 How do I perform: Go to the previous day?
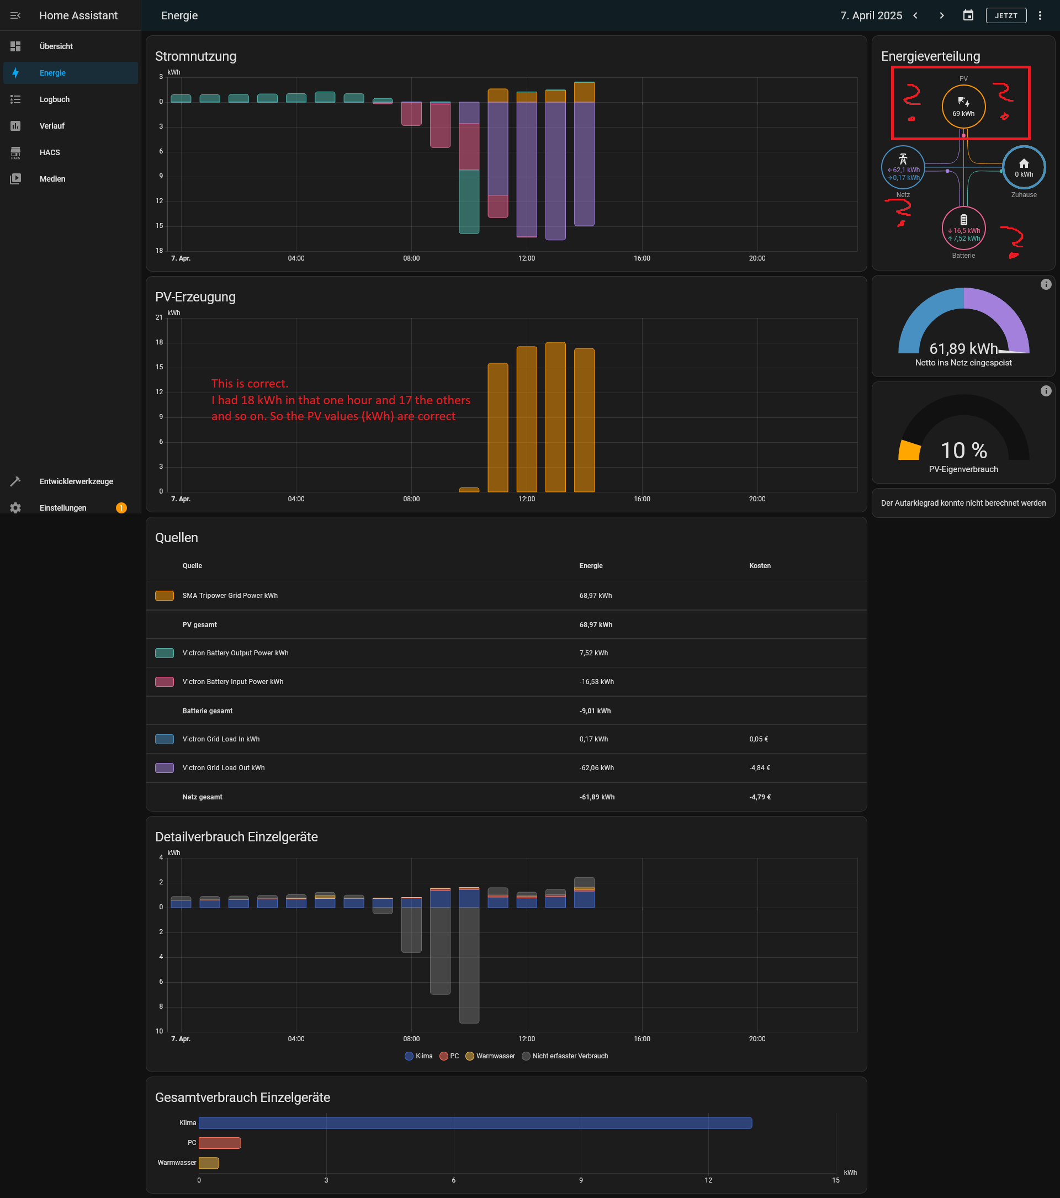point(915,16)
